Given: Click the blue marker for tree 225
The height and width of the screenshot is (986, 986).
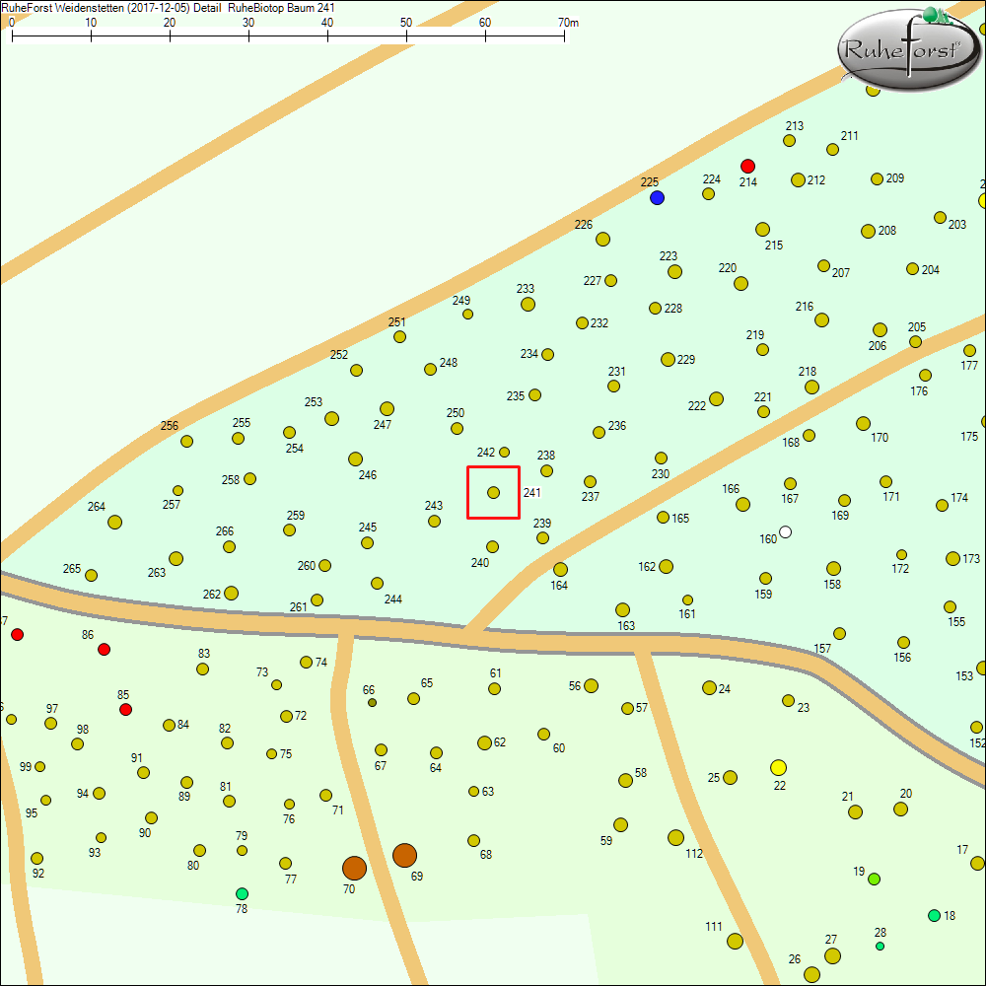Looking at the screenshot, I should (x=658, y=197).
